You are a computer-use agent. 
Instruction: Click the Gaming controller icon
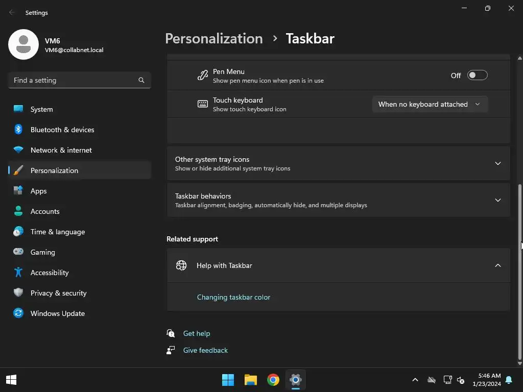click(18, 252)
